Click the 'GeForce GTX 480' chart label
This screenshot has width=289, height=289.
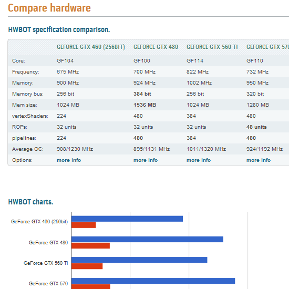(48, 243)
